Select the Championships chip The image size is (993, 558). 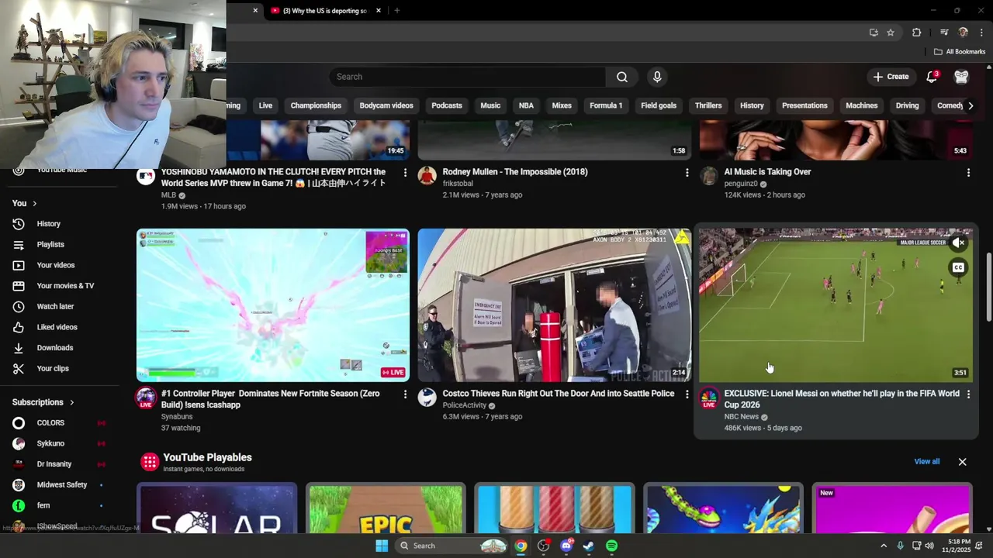click(316, 105)
